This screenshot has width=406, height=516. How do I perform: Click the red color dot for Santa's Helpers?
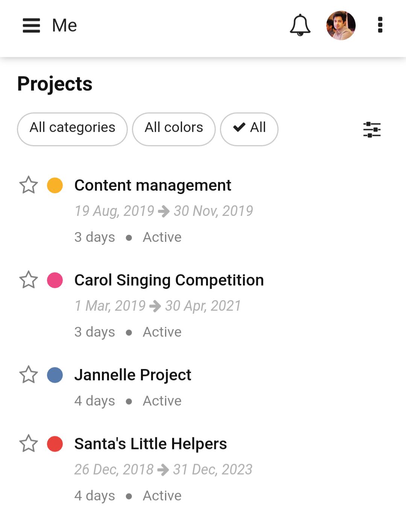(x=55, y=444)
